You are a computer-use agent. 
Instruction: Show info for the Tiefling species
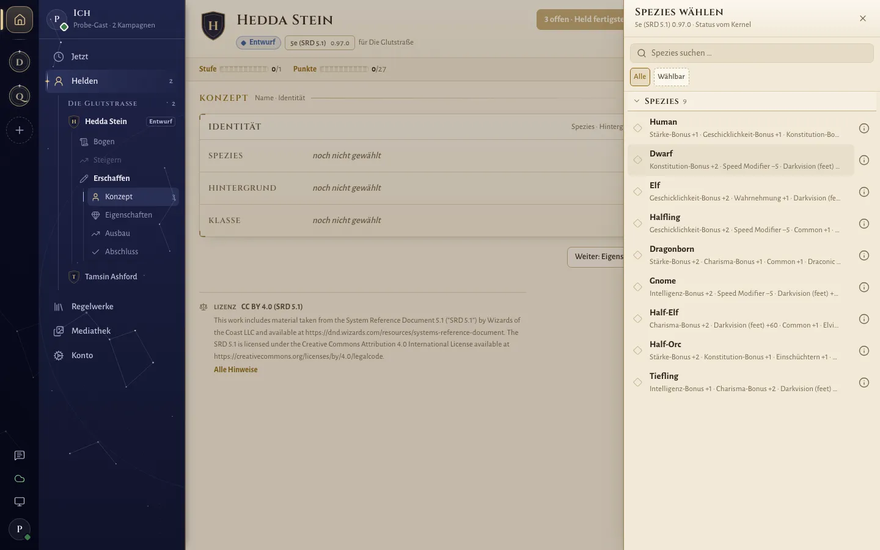(x=864, y=383)
